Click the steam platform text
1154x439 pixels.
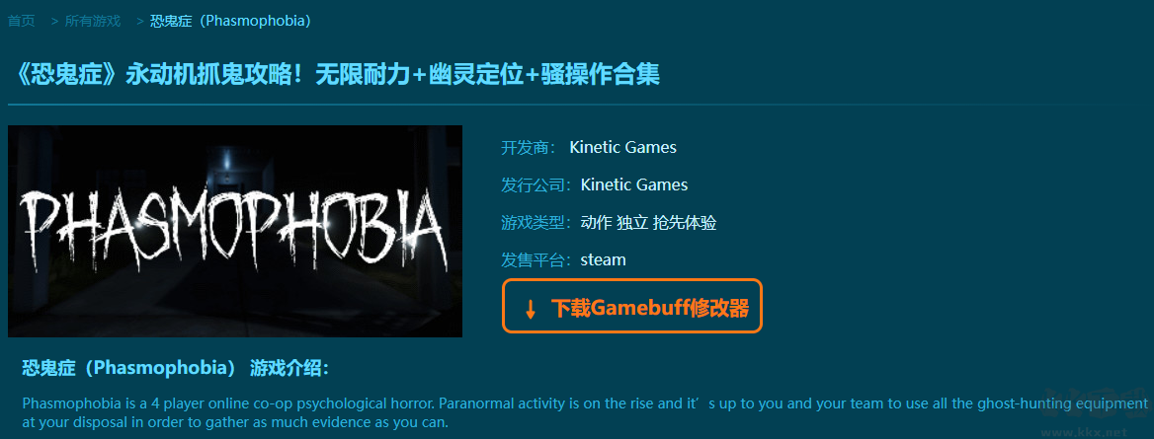[x=603, y=259]
